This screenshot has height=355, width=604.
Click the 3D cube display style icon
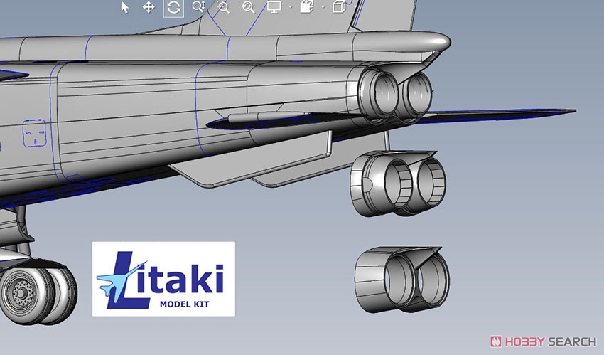(339, 7)
